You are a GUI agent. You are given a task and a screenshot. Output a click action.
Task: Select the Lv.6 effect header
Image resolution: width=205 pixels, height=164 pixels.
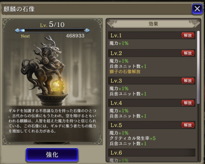click(x=152, y=152)
